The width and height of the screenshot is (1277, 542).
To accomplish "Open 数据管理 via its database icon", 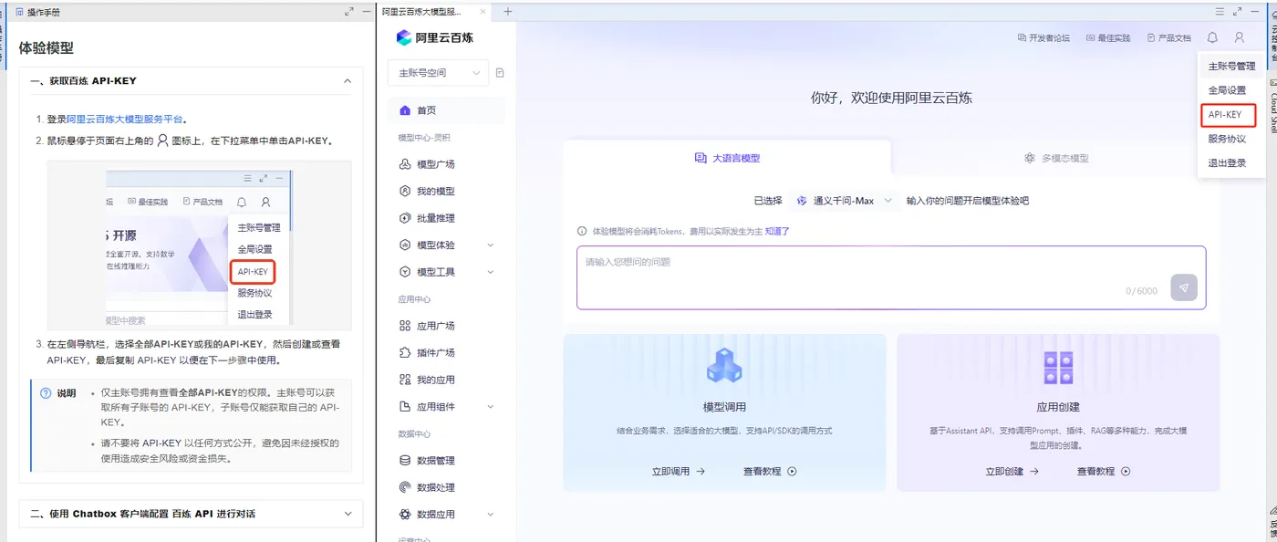I will click(405, 461).
